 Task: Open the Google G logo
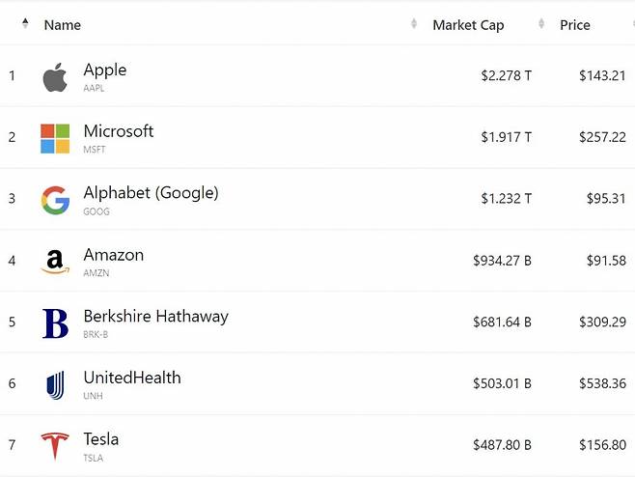click(x=55, y=200)
